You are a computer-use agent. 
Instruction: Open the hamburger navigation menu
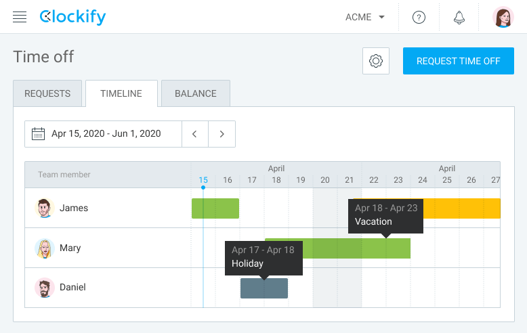click(x=20, y=17)
